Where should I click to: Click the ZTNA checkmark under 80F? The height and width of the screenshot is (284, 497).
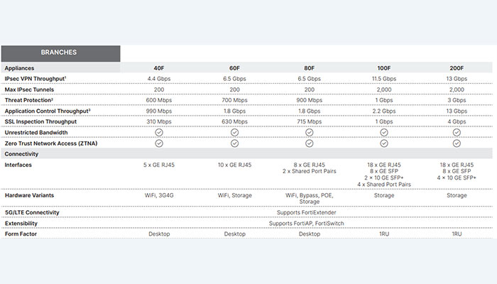pyautogui.click(x=310, y=143)
